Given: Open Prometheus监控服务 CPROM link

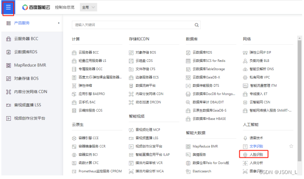Looking at the screenshot, I should (x=100, y=171).
